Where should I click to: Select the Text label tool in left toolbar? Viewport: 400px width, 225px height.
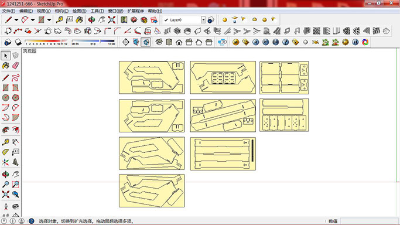coord(16,152)
